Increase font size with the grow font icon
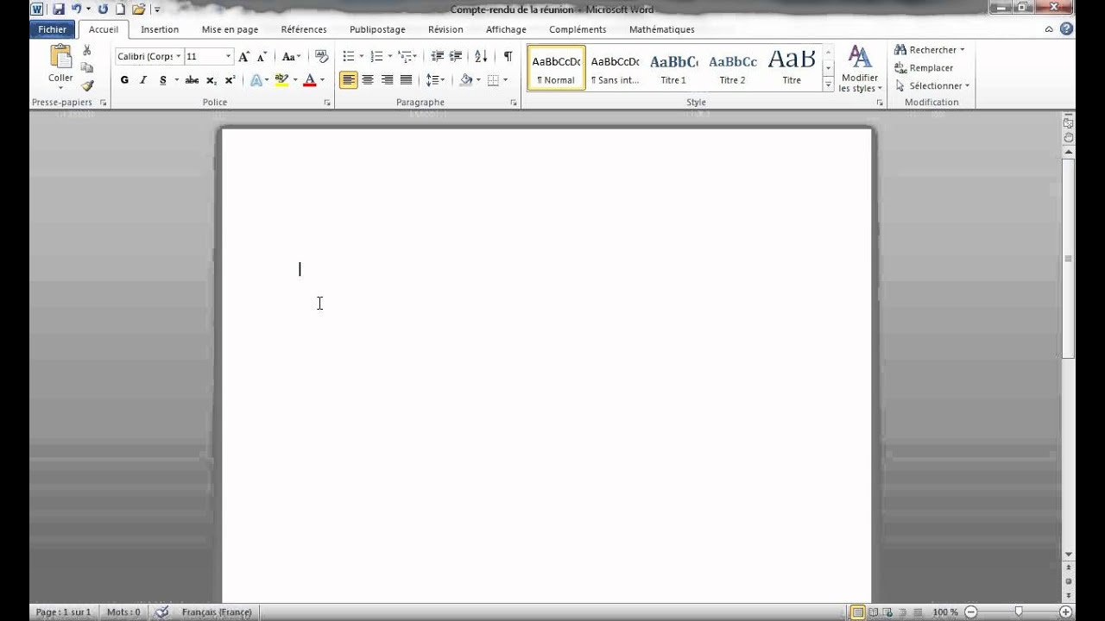Image resolution: width=1105 pixels, height=621 pixels. click(243, 56)
